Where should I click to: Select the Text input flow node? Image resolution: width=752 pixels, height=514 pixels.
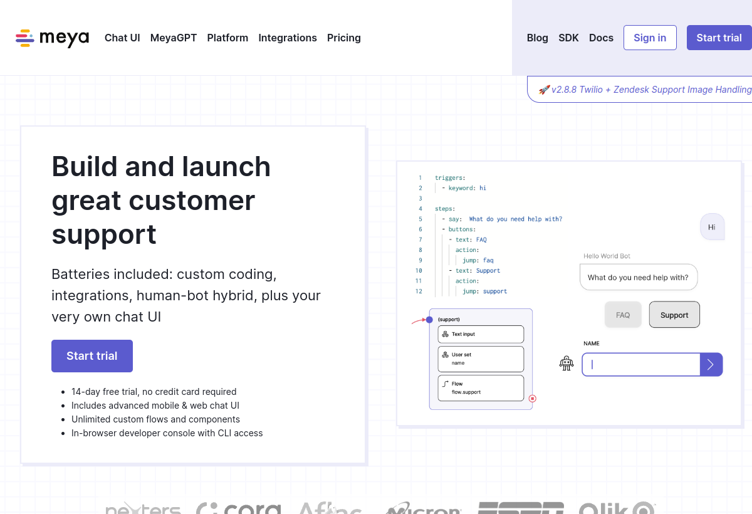tap(481, 334)
